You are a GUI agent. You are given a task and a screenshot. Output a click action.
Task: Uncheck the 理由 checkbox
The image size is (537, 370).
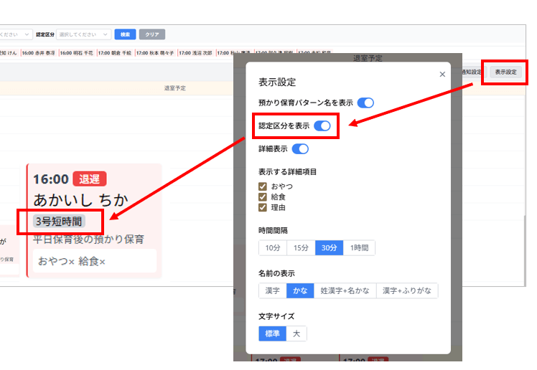pos(263,208)
